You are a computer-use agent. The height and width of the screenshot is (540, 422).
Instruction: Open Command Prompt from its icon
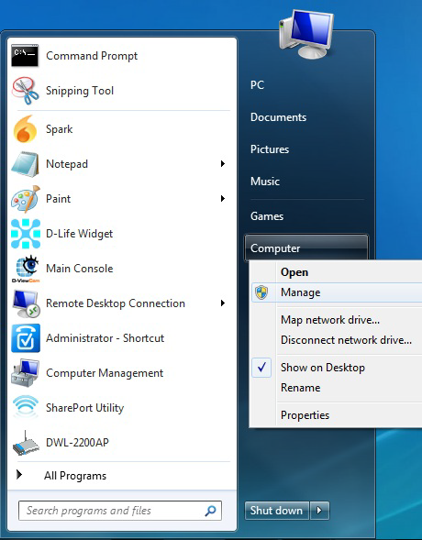[25, 55]
